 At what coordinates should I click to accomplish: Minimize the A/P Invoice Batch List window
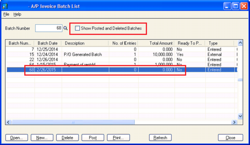pos(227,6)
